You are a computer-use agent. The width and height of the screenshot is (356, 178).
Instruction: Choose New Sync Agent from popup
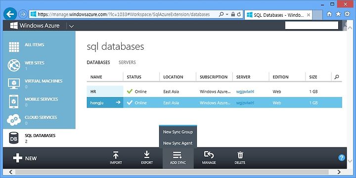[x=178, y=143]
